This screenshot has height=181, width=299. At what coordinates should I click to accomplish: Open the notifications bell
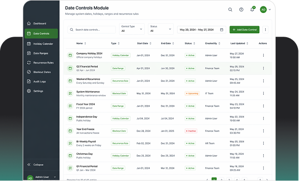pos(252,9)
